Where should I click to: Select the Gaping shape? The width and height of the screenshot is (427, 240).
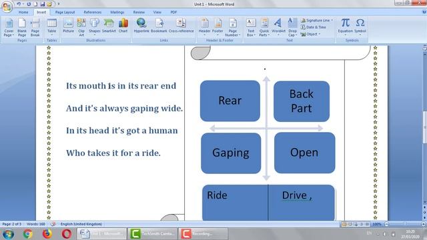[x=231, y=153]
